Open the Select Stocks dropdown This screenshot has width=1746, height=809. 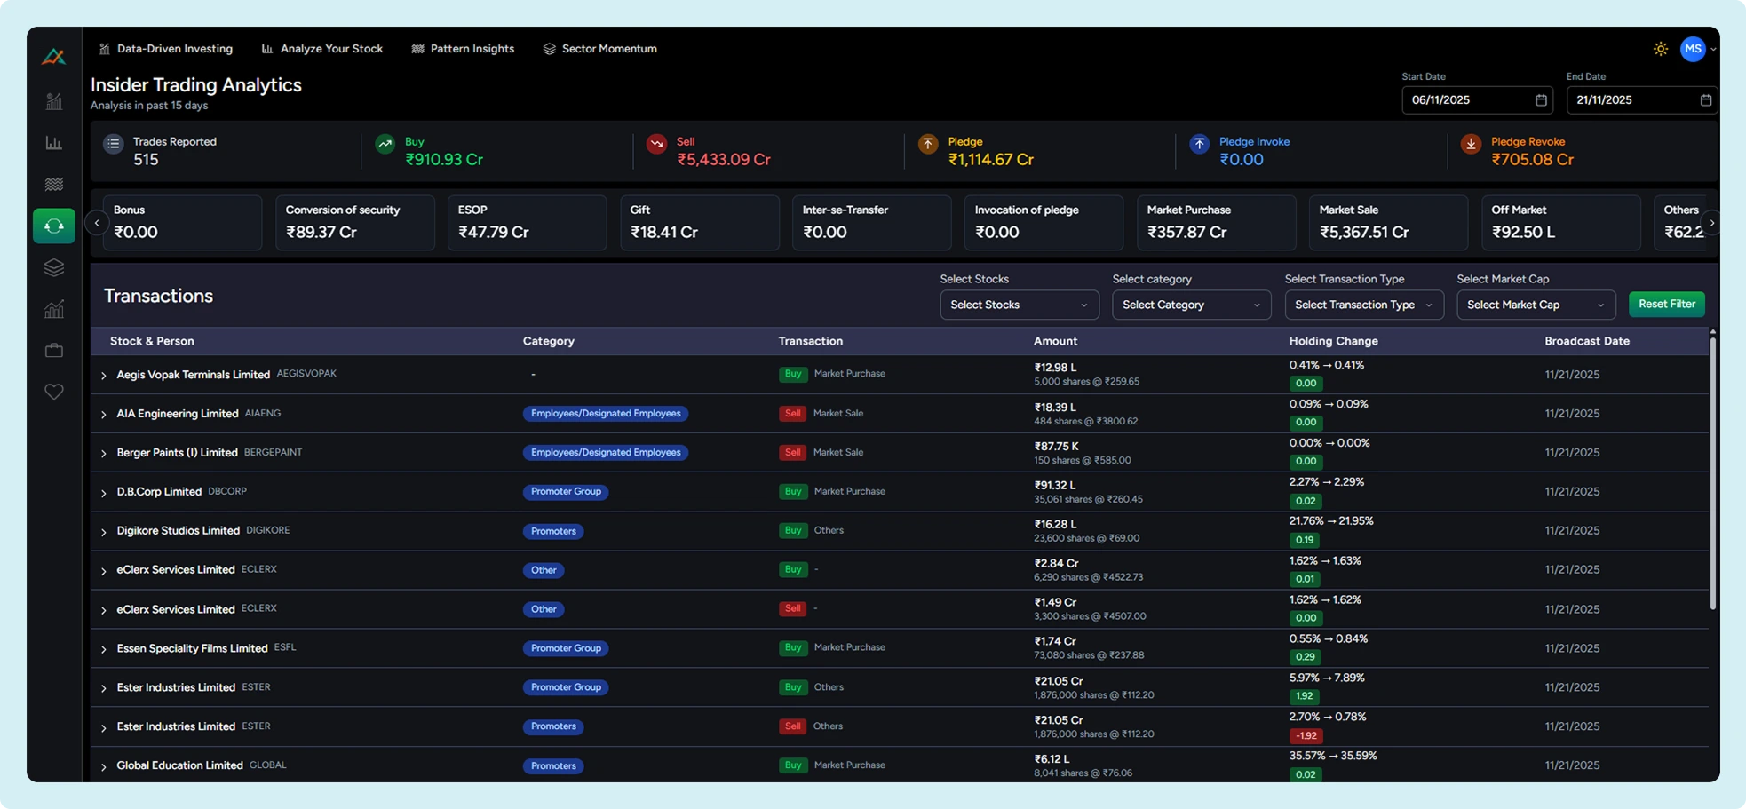pyautogui.click(x=1019, y=305)
